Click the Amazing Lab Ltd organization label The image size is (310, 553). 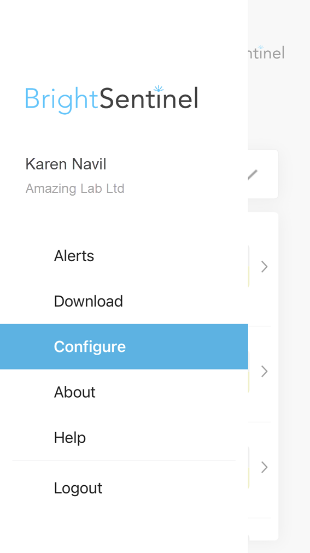(x=75, y=189)
